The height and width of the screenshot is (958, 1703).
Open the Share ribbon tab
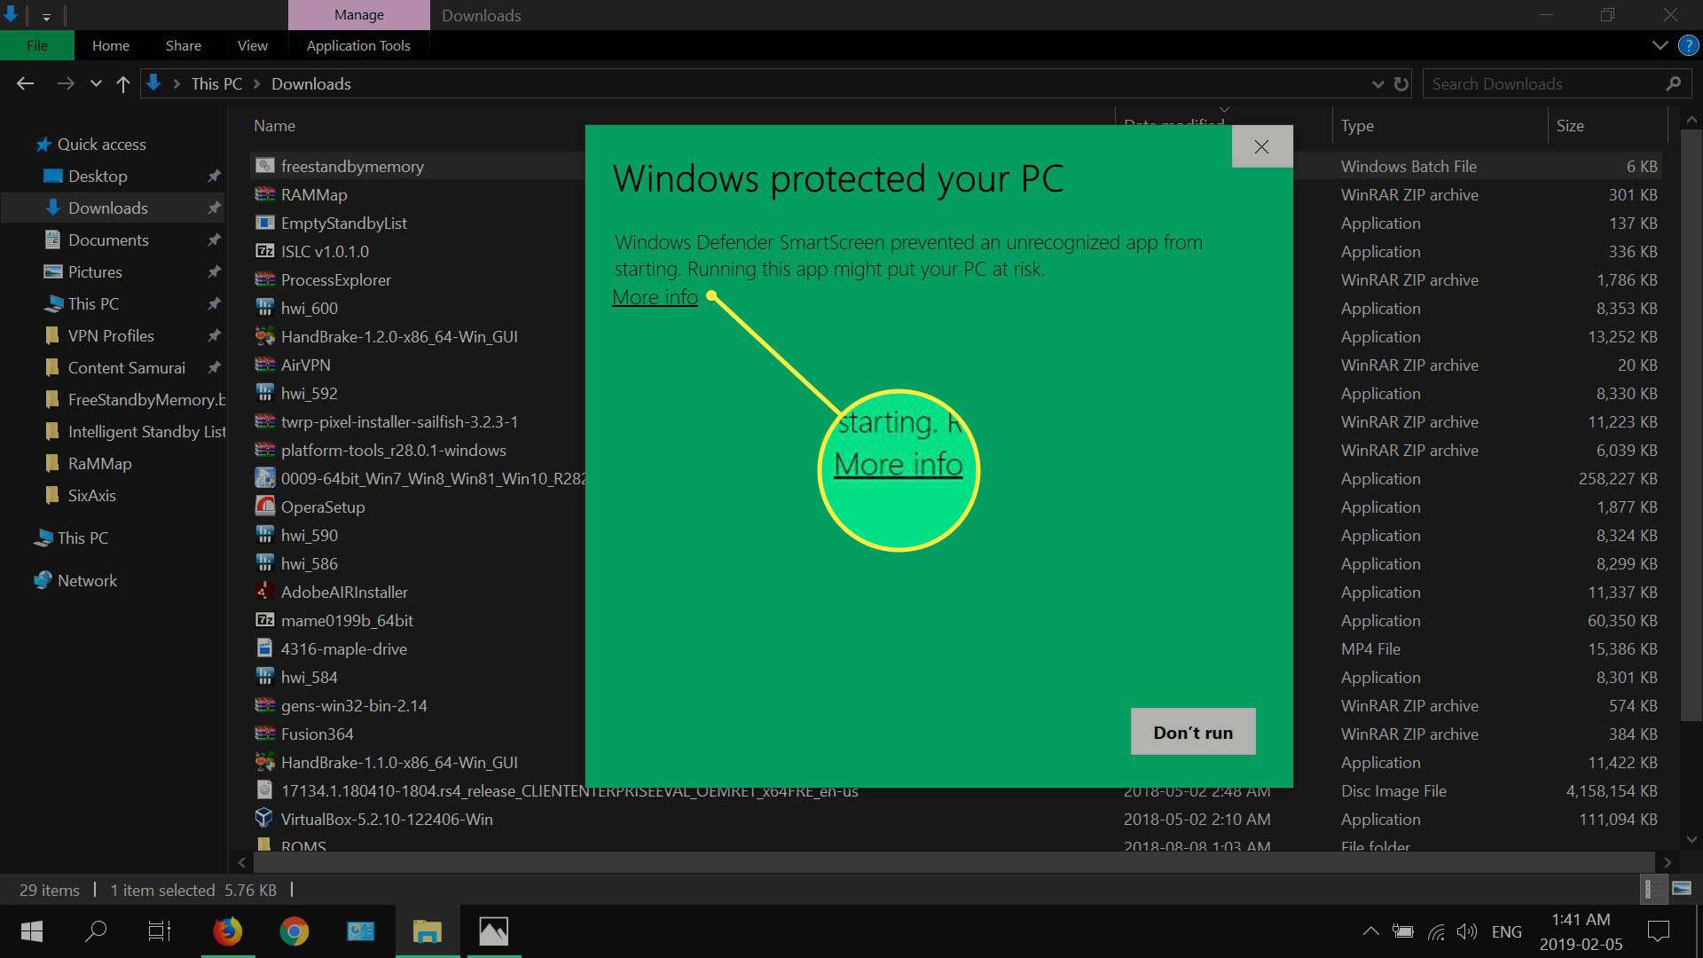click(183, 45)
